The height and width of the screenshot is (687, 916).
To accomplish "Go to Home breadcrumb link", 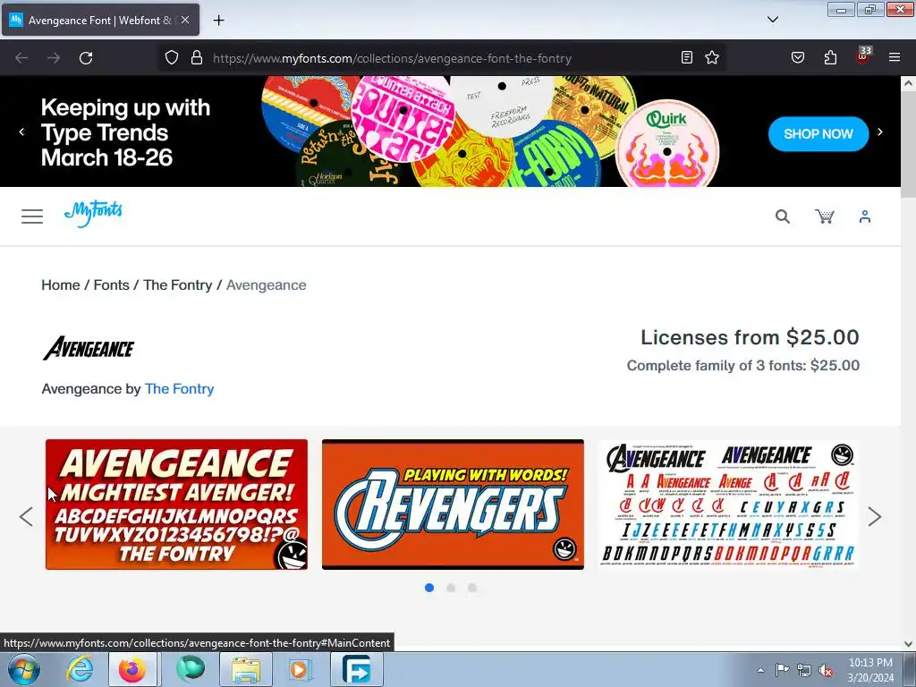I will click(x=61, y=285).
